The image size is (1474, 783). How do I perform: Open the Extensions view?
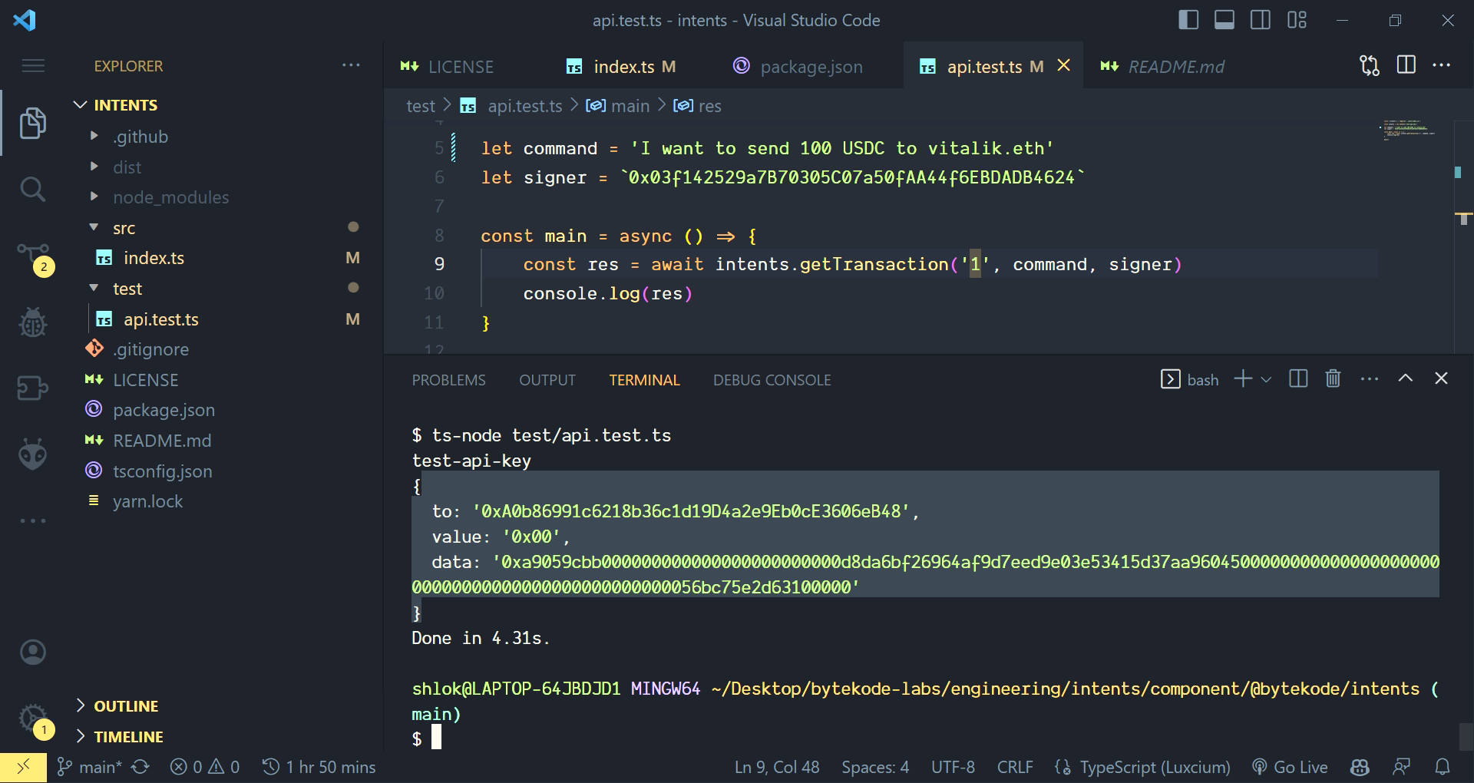pyautogui.click(x=32, y=388)
